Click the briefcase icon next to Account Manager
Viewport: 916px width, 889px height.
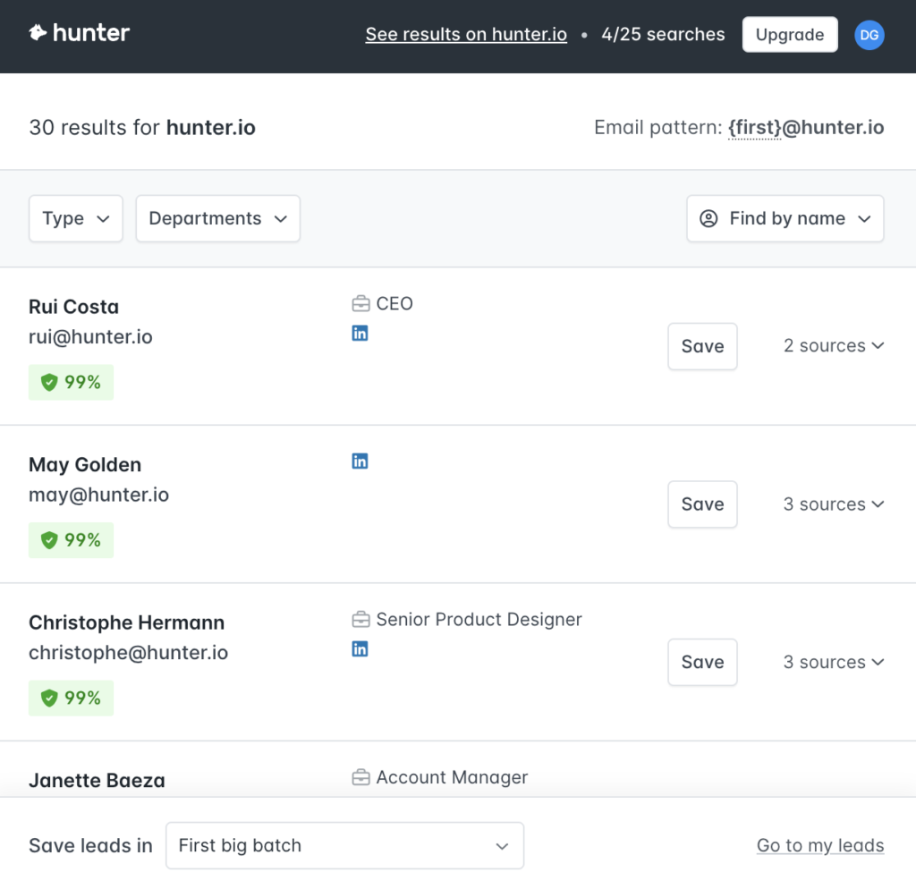[x=360, y=777]
